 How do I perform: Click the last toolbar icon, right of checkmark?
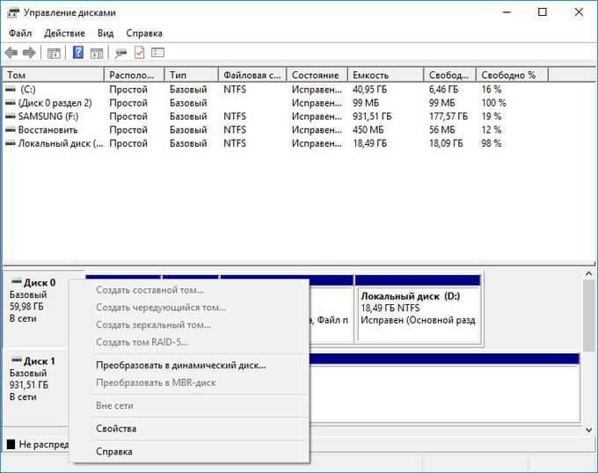click(157, 53)
